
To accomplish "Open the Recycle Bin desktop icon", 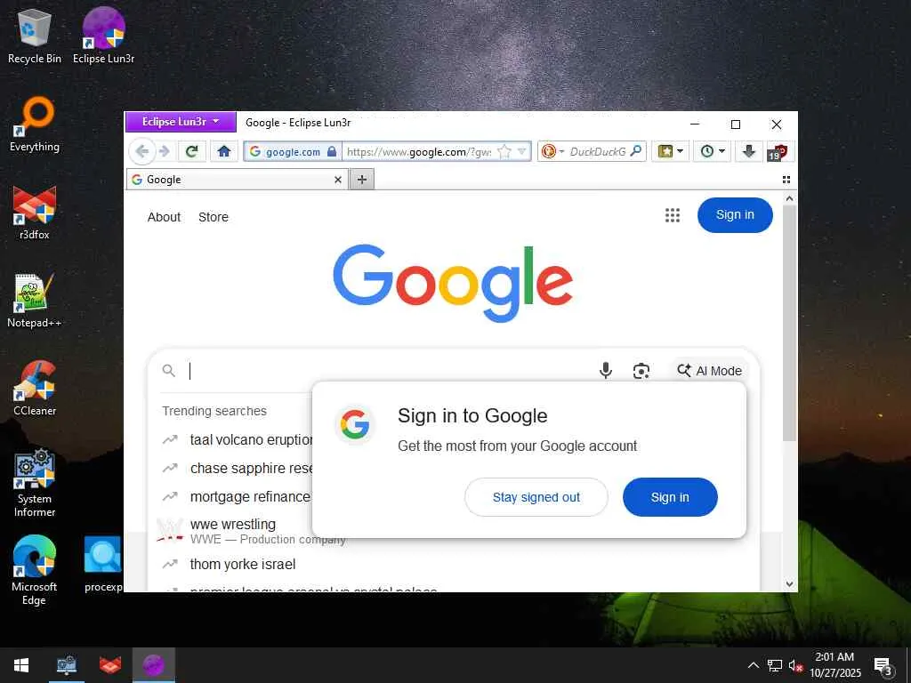I will 35,36.
